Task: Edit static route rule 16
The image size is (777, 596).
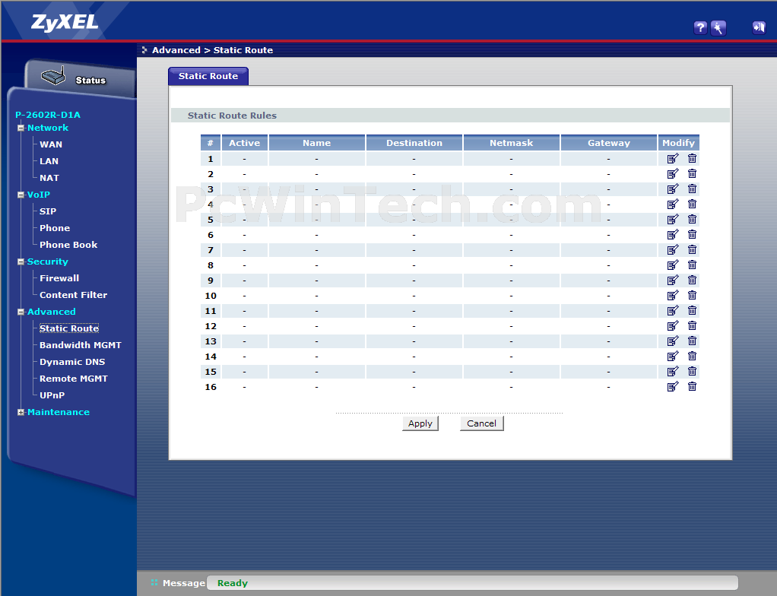Action: [x=672, y=386]
